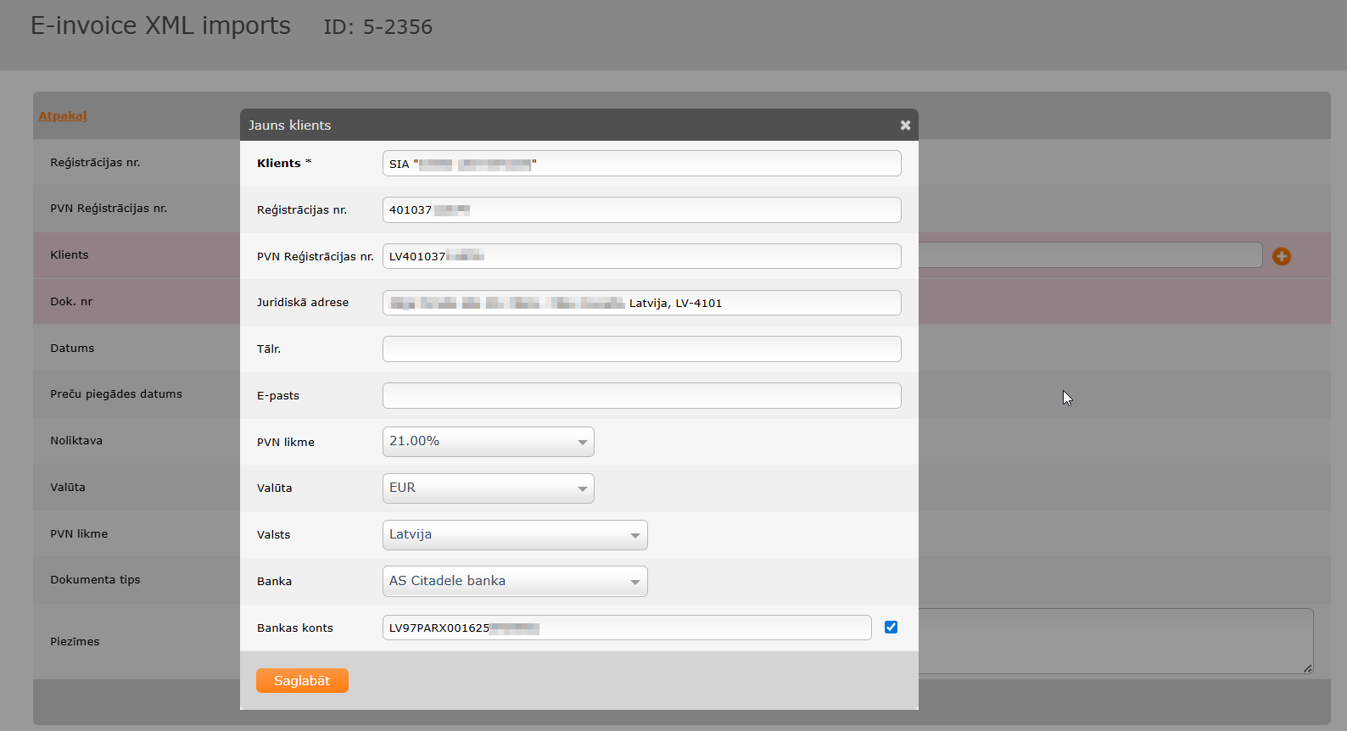
Task: Click the Piezīmes textarea in background form
Action: tap(1116, 641)
